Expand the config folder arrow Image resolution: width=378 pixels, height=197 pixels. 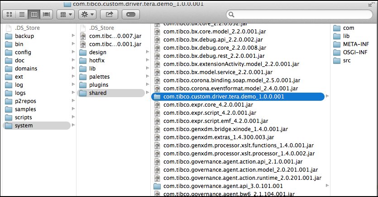tap(73, 52)
